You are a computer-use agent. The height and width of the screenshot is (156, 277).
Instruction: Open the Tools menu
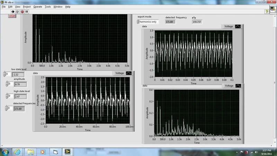47,7
